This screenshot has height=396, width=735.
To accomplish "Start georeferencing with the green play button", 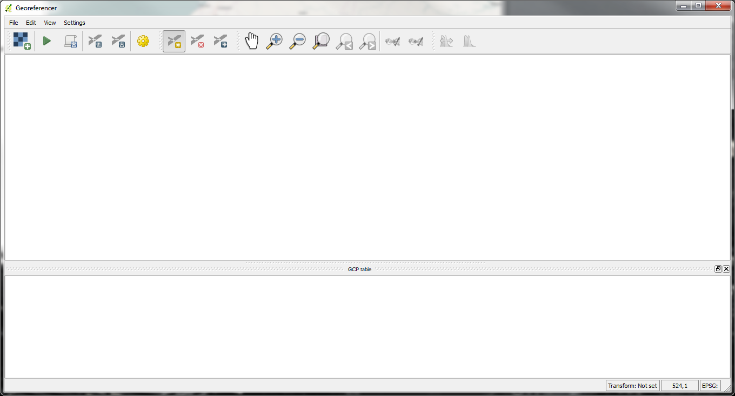I will pos(47,41).
